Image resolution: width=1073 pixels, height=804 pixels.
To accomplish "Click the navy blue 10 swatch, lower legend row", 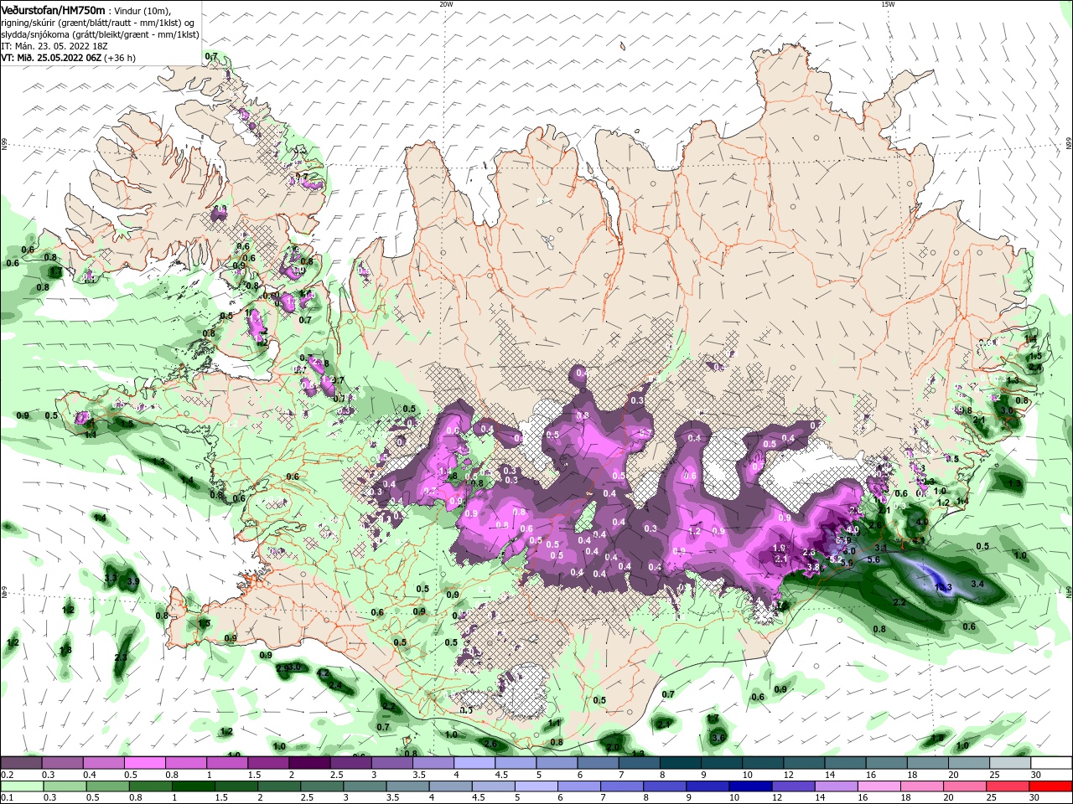I will [x=750, y=786].
